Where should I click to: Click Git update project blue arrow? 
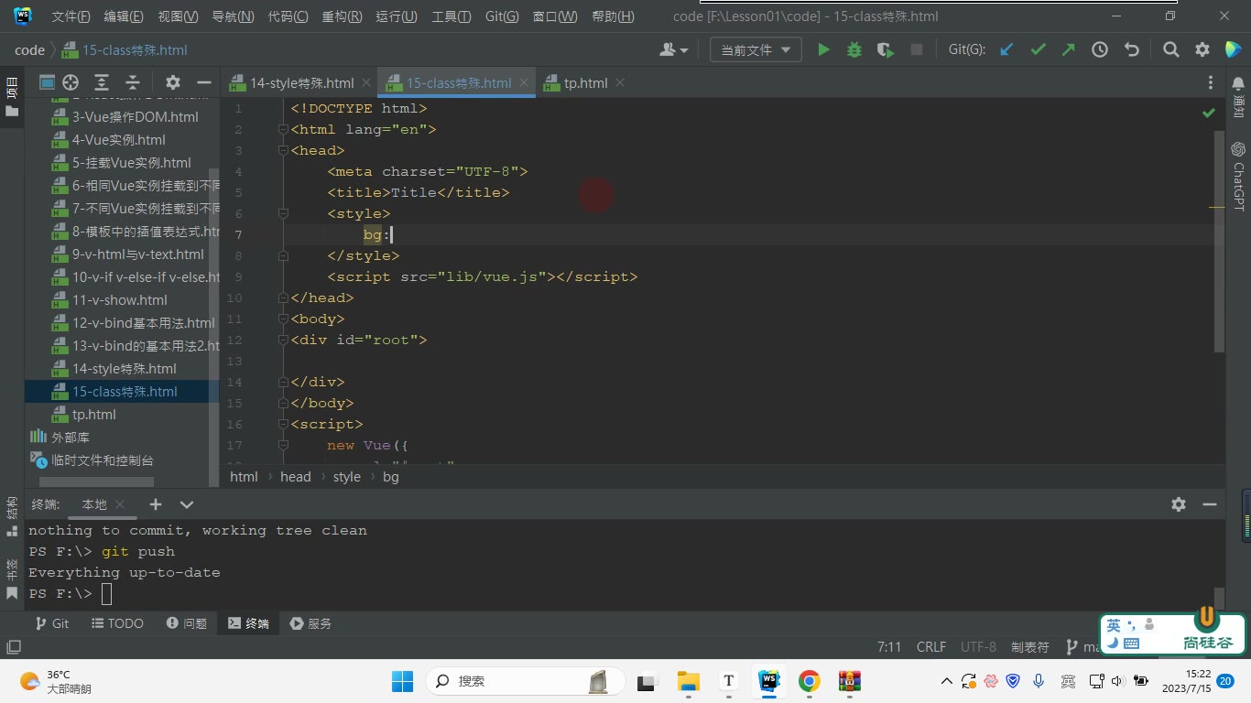(x=1006, y=50)
